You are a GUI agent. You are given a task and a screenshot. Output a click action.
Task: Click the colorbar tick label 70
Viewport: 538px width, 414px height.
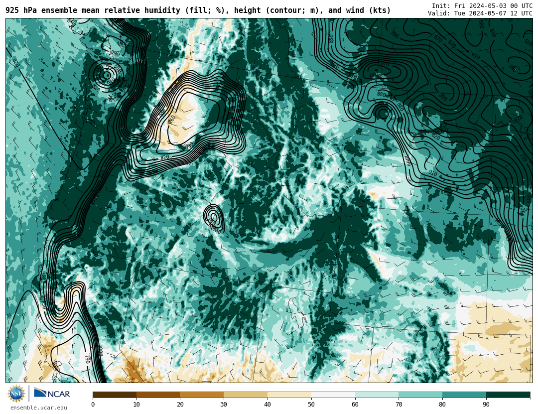(399, 405)
